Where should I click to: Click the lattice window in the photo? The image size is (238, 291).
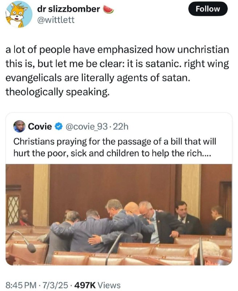pos(13,210)
